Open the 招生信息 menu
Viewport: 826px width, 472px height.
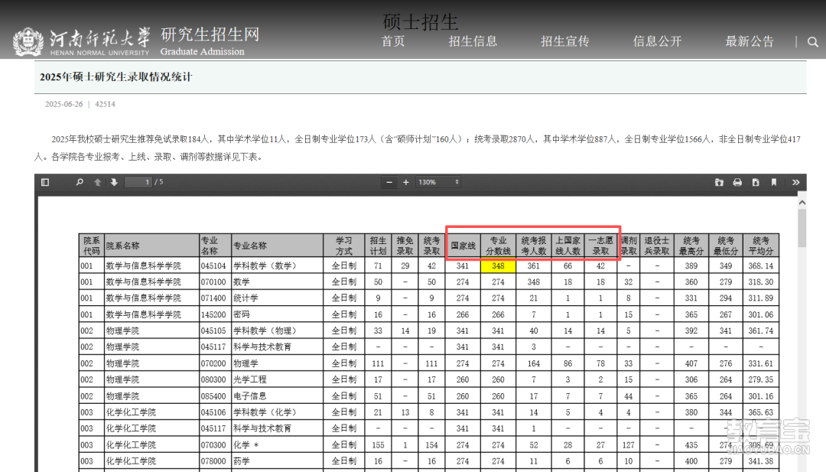click(473, 42)
